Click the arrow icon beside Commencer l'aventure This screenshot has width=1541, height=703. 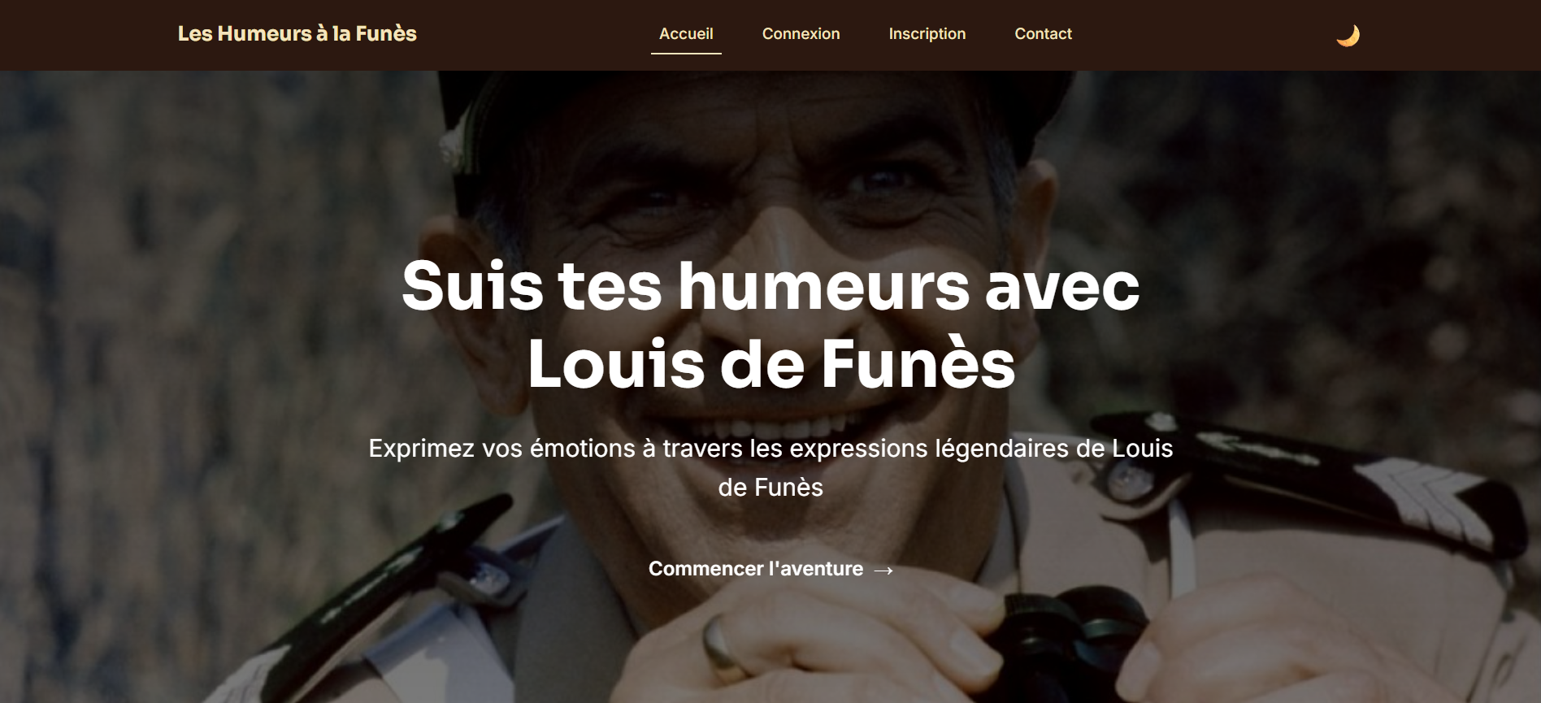tap(883, 571)
